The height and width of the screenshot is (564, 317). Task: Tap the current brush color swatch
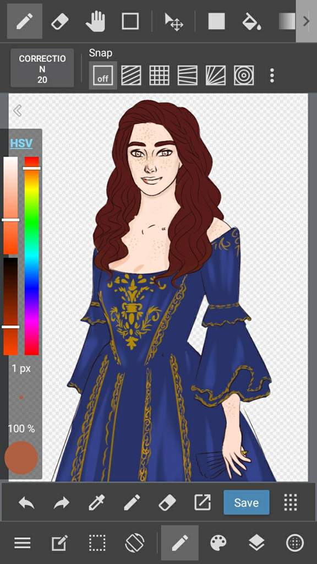21,458
